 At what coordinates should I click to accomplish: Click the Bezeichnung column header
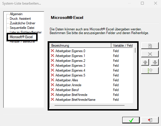(80, 46)
